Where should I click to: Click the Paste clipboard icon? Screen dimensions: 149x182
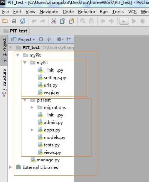72,21
